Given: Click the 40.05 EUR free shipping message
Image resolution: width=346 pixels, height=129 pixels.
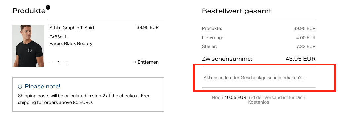Looking at the screenshot, I should 259,100.
